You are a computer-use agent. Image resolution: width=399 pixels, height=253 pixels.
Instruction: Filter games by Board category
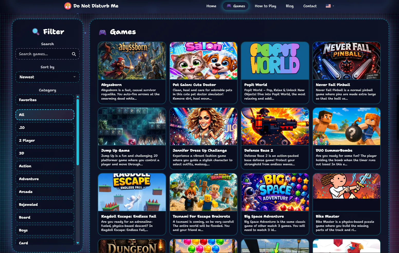45,217
